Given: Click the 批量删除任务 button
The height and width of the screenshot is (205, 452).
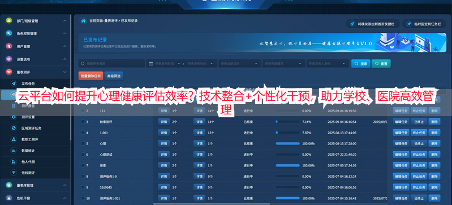Looking at the screenshot, I should [91, 76].
